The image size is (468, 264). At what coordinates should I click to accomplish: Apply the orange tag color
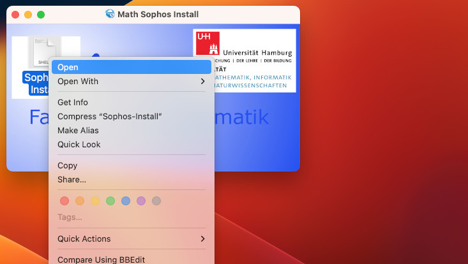tap(80, 201)
